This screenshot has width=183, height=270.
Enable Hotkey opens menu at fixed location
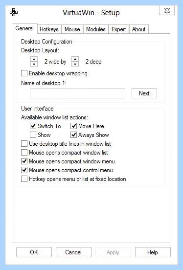click(24, 179)
